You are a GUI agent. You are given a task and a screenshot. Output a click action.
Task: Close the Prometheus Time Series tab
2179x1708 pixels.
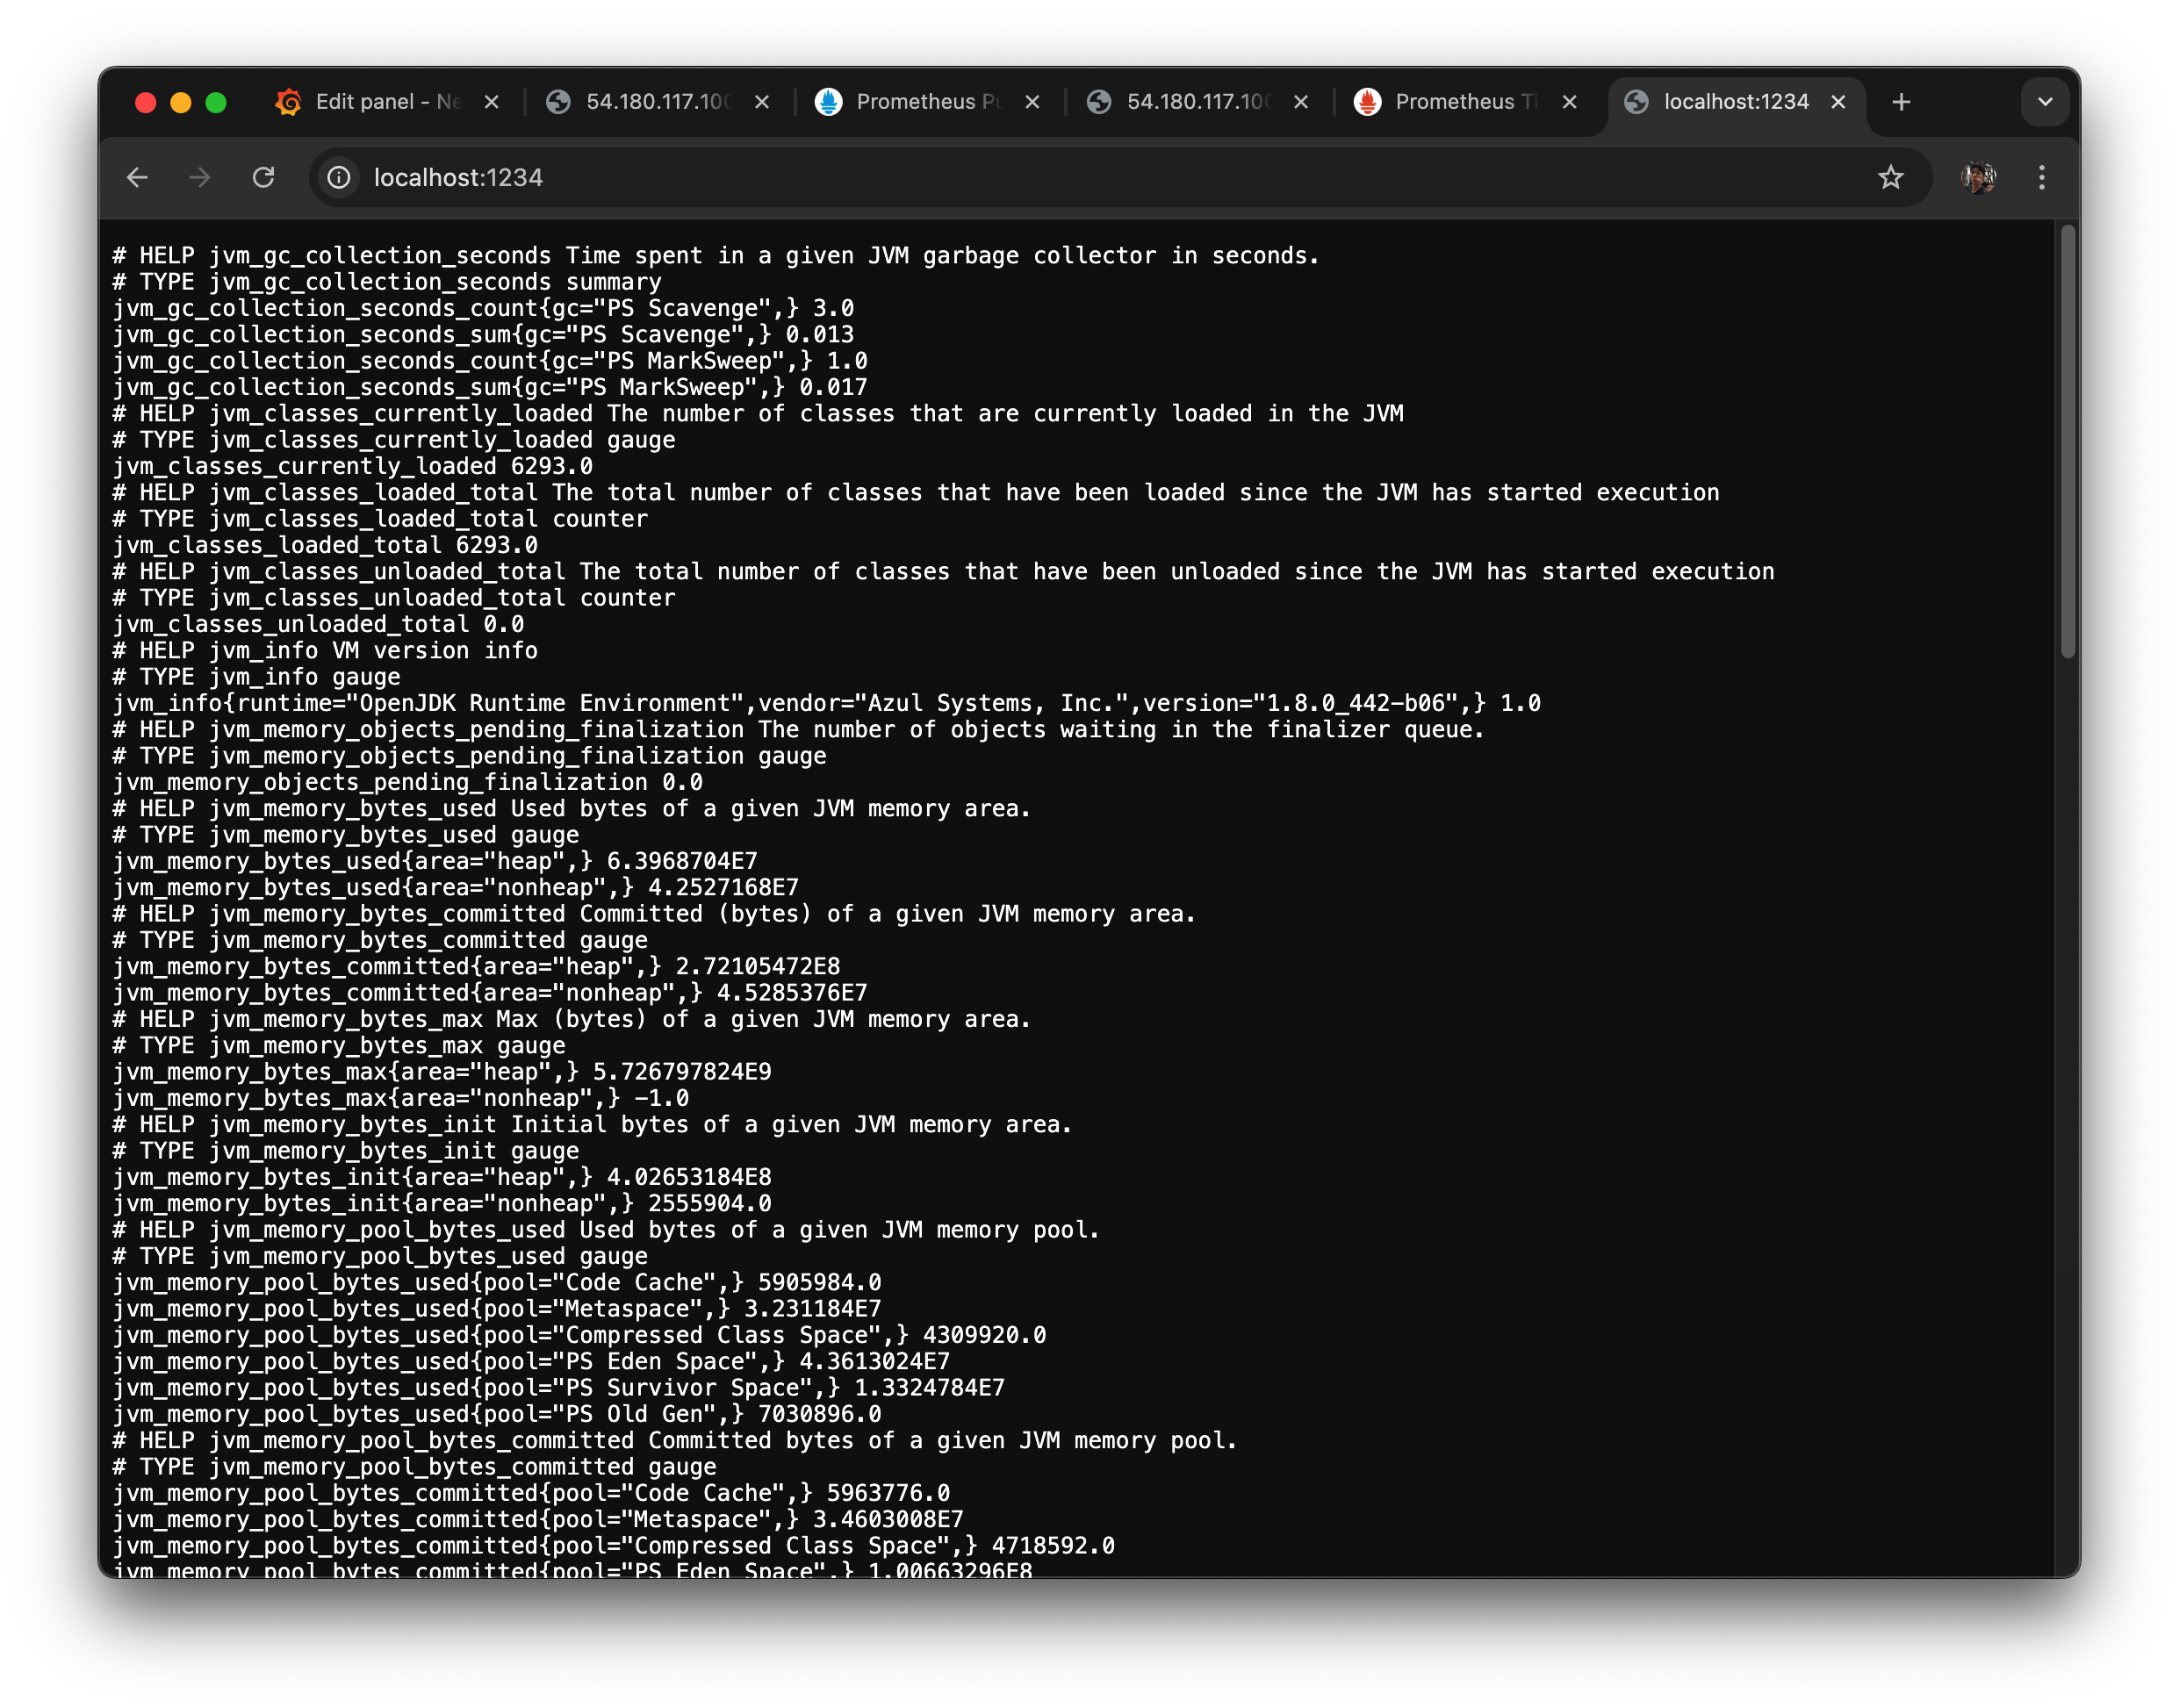pyautogui.click(x=1569, y=102)
